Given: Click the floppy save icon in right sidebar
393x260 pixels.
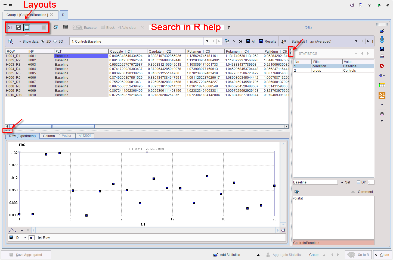Looking at the screenshot, I should click(x=382, y=49).
